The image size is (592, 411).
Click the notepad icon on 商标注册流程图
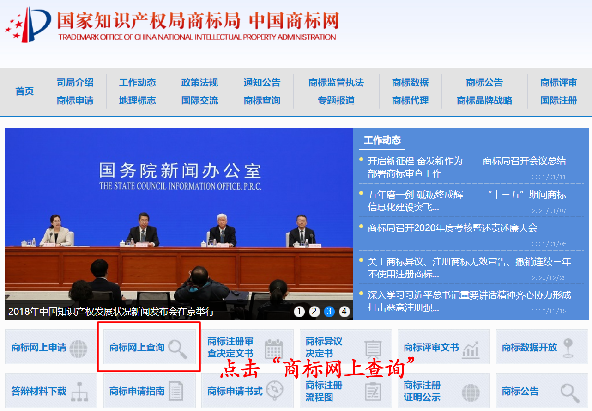click(x=373, y=391)
